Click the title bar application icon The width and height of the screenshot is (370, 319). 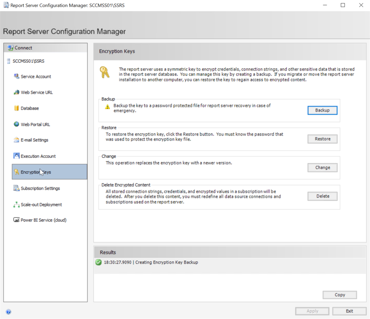point(6,5)
